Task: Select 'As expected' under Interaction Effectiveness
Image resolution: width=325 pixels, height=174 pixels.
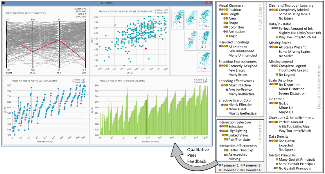Action: (x=238, y=154)
